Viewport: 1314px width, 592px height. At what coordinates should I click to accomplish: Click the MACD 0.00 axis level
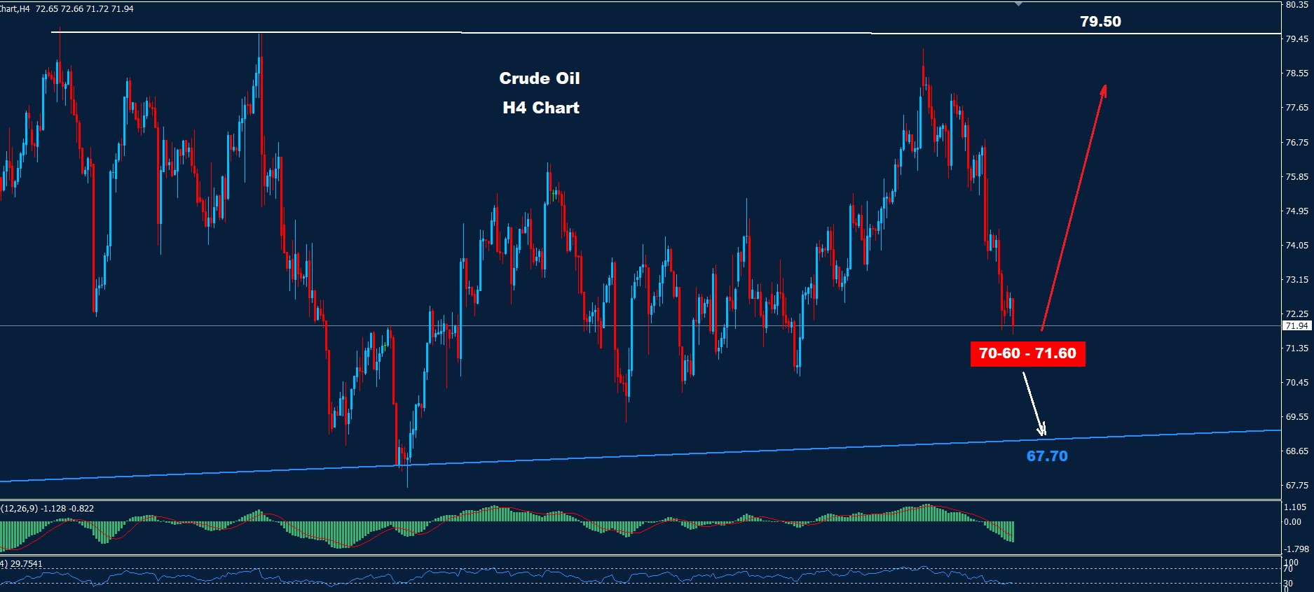click(1292, 521)
